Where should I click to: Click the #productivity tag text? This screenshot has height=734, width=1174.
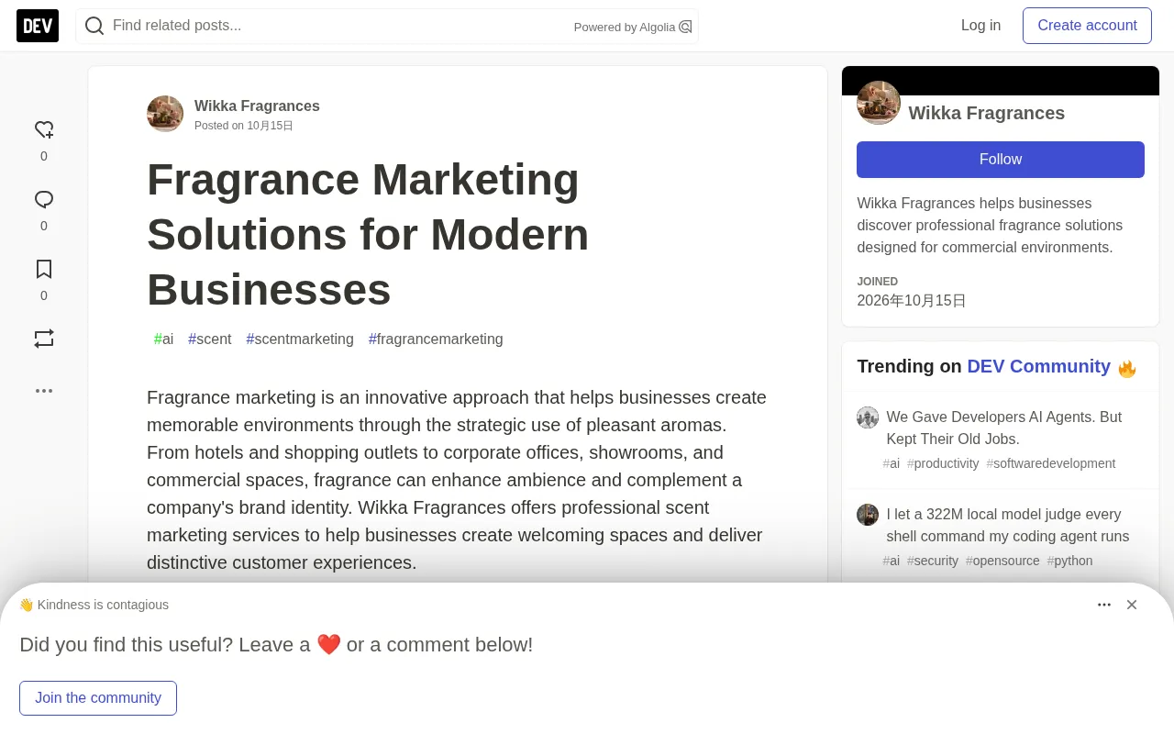943,464
